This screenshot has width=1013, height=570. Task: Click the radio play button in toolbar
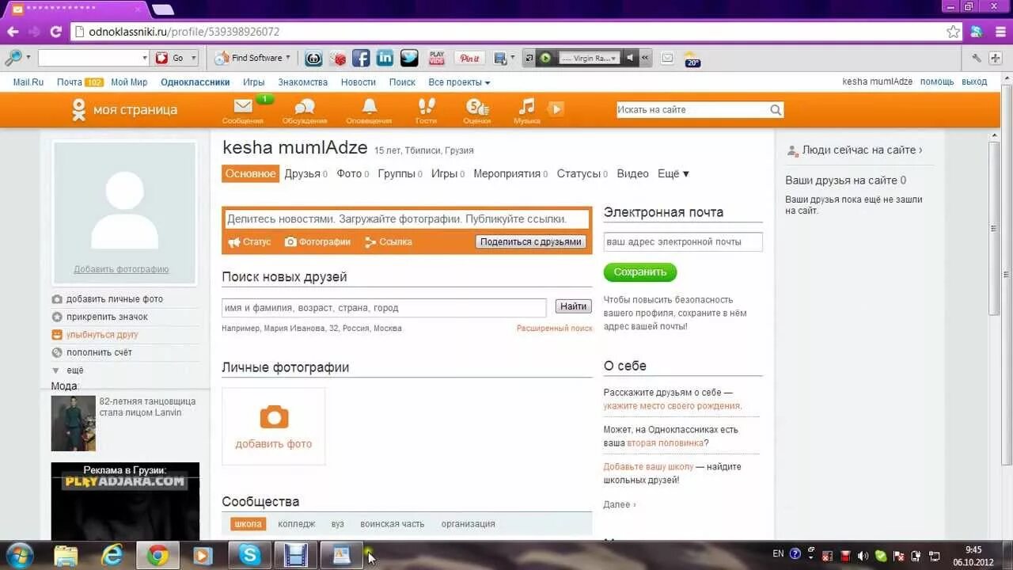(545, 58)
